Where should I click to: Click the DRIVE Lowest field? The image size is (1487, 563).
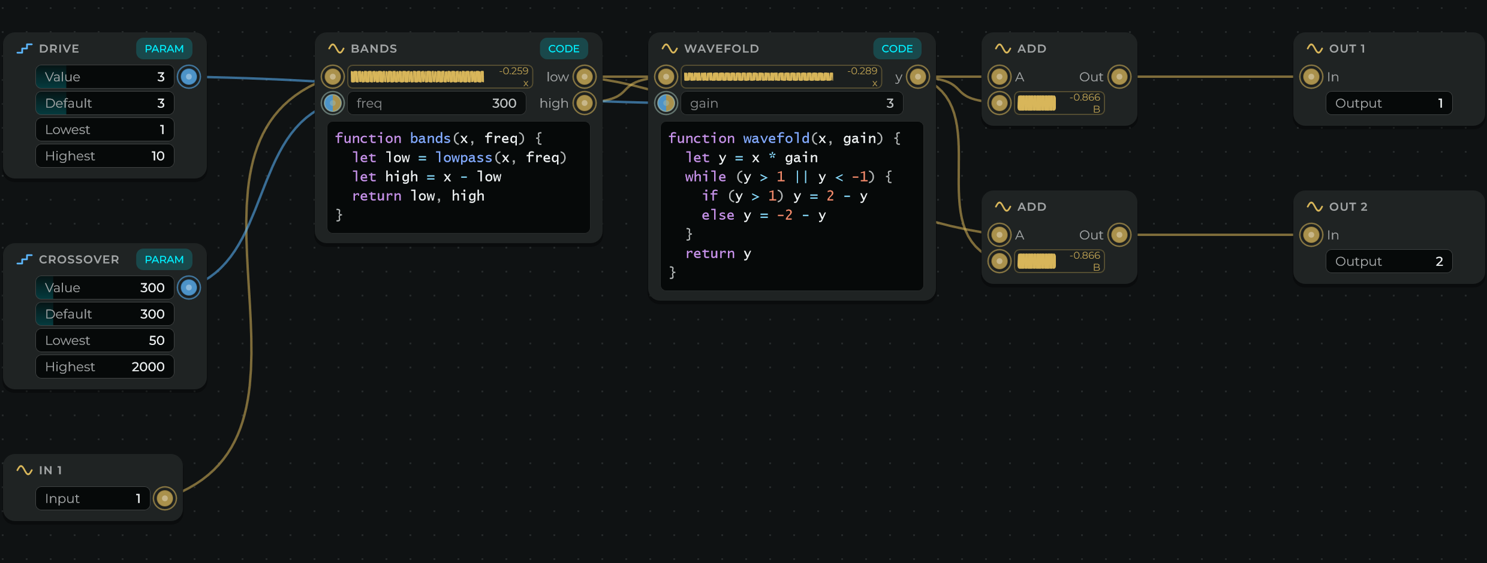click(105, 129)
